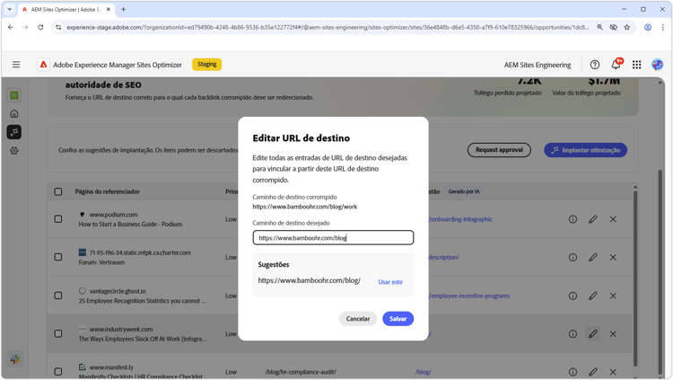Check the charter.com forum row checkbox
The width and height of the screenshot is (673, 380).
(x=58, y=257)
